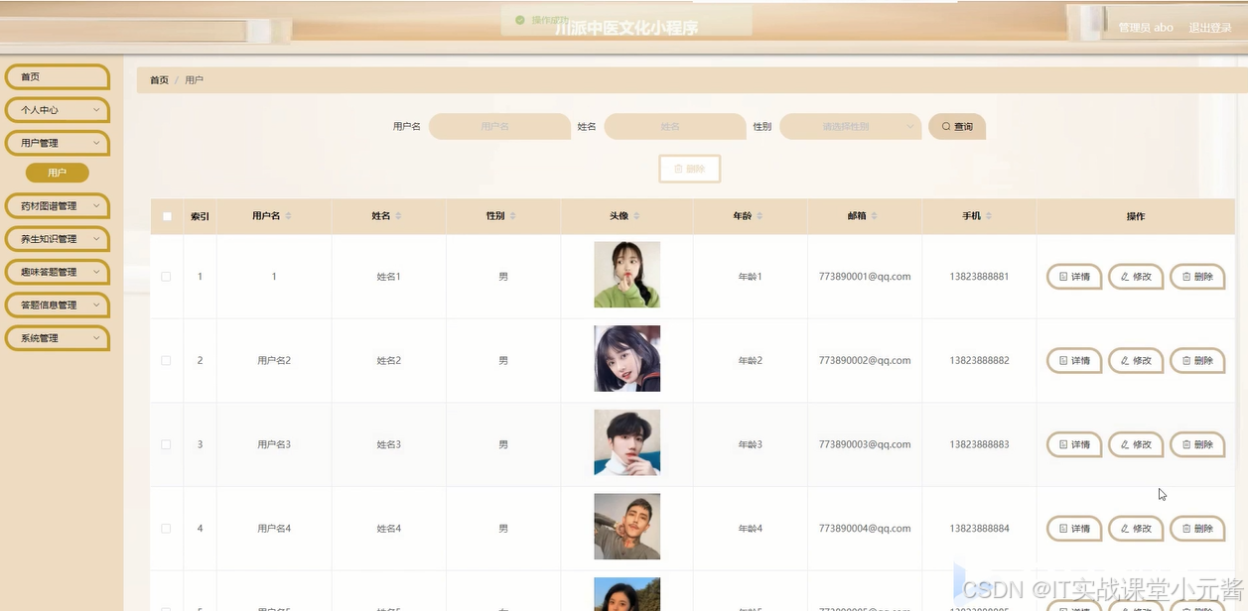The width and height of the screenshot is (1248, 611).
Task: Open 详情 for row 用户名4
Action: click(x=1074, y=529)
